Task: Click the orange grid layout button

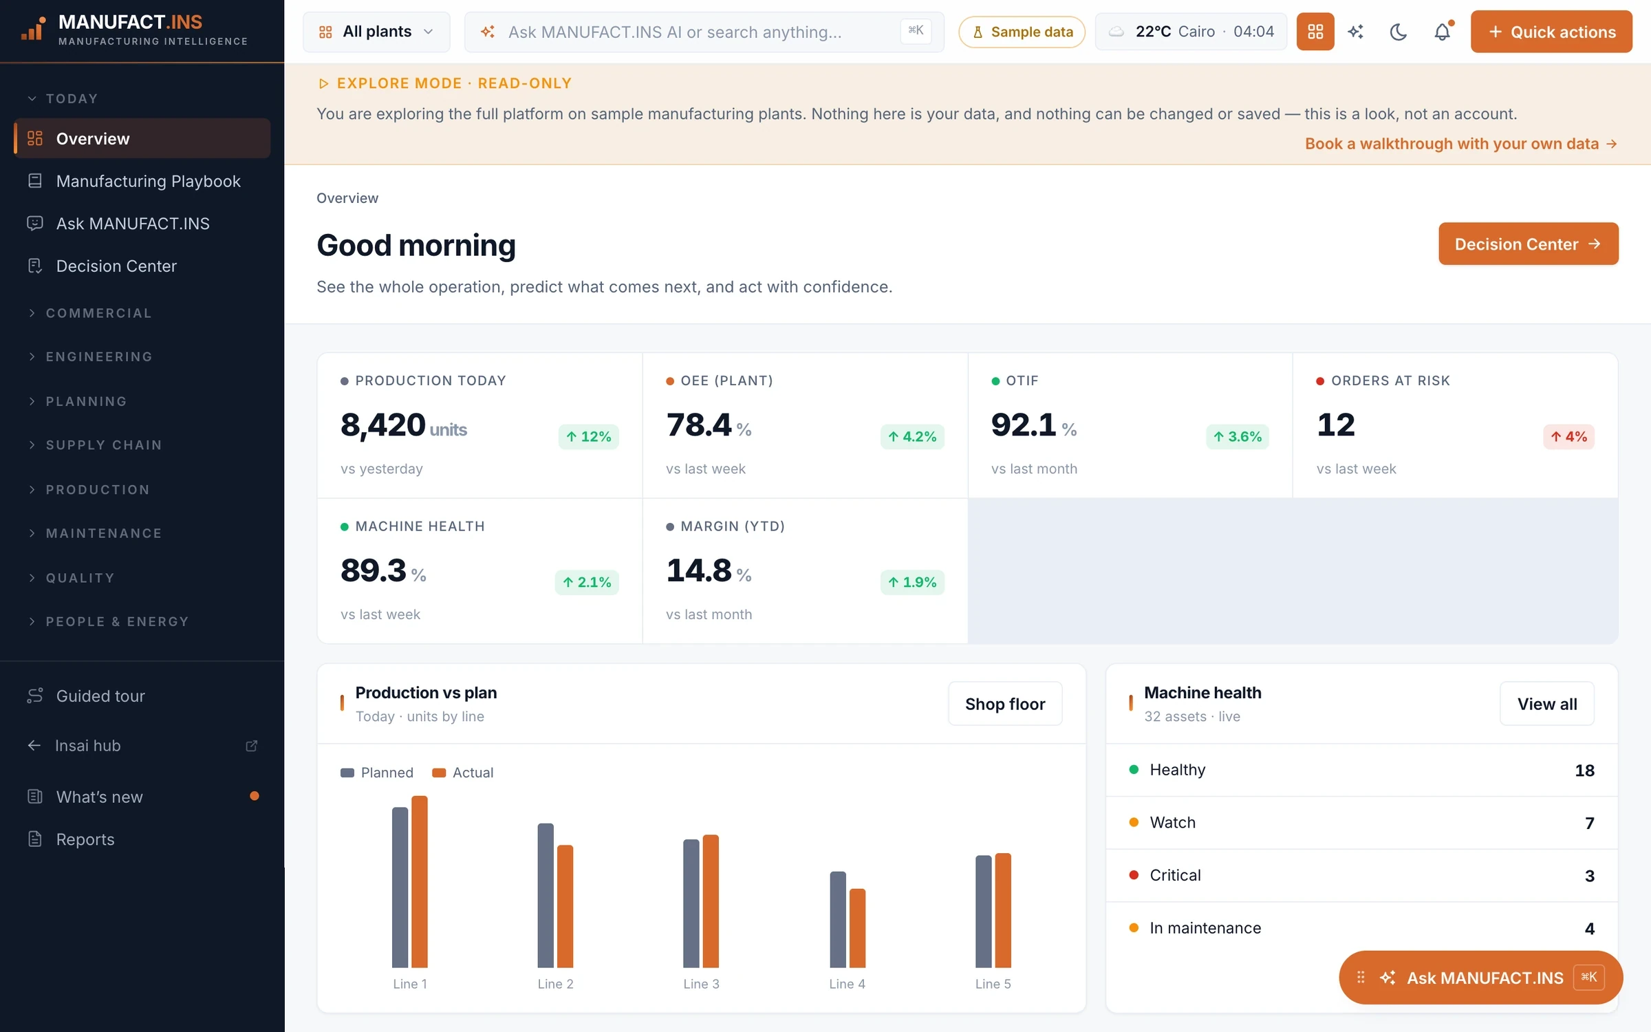Action: (x=1315, y=32)
